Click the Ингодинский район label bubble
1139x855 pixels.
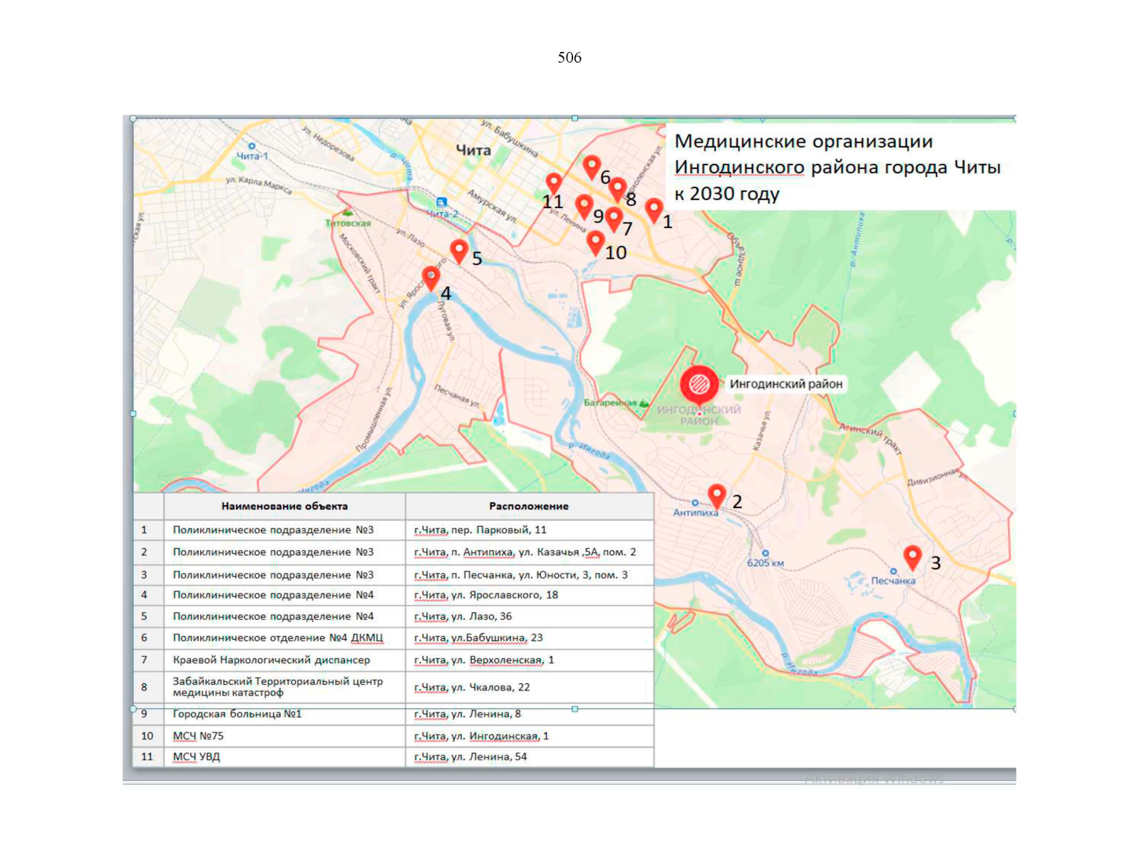pos(785,384)
